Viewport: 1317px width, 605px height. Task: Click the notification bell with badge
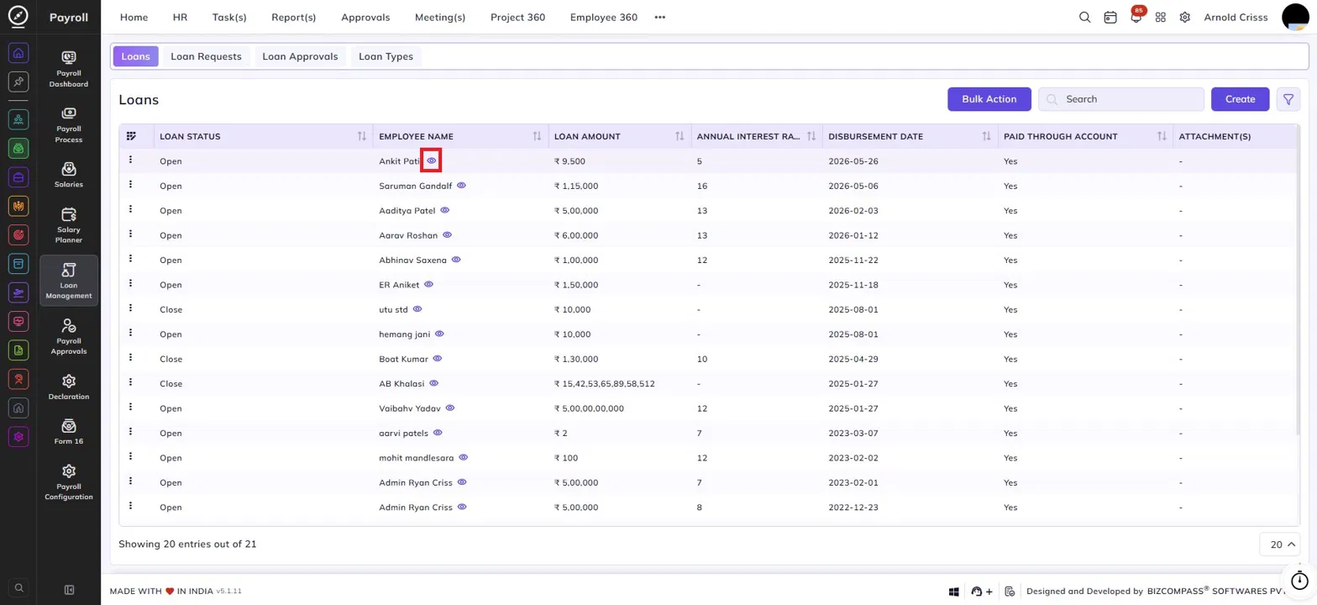(x=1136, y=17)
